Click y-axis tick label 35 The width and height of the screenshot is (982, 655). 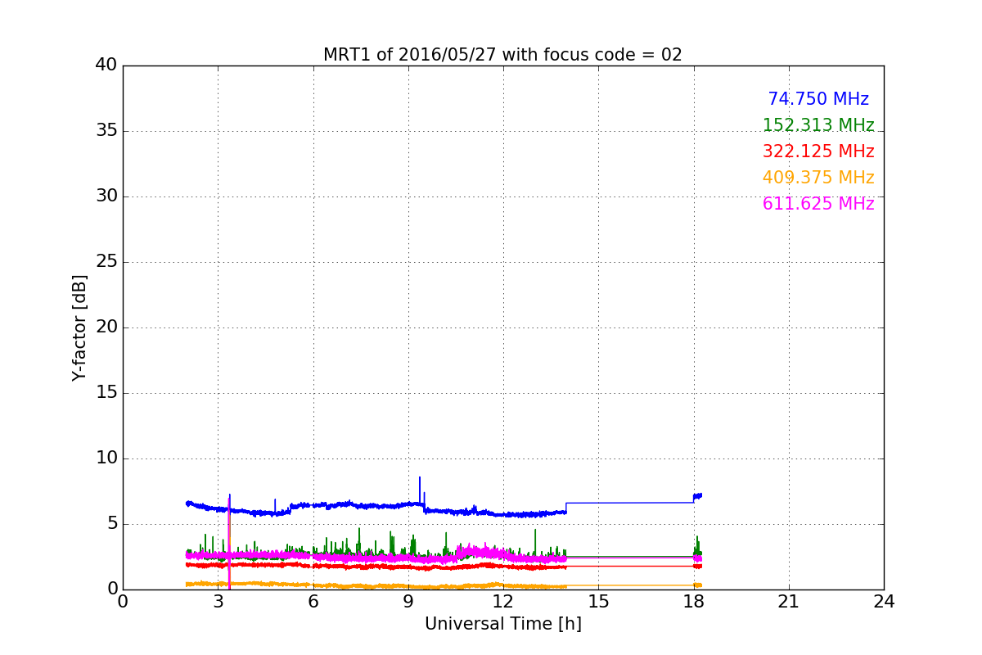[x=106, y=131]
